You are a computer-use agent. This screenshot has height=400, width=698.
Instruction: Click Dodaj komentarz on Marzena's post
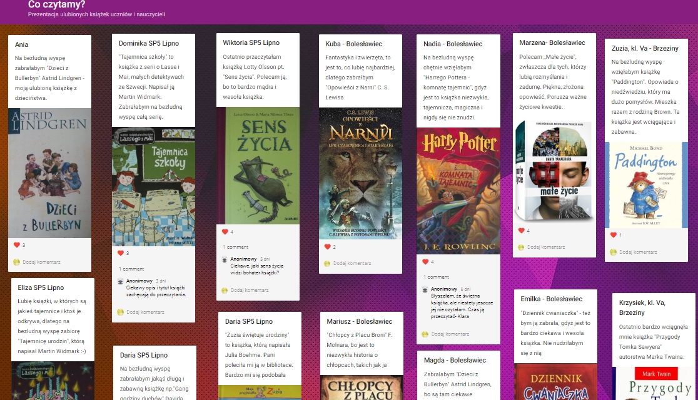tap(546, 247)
